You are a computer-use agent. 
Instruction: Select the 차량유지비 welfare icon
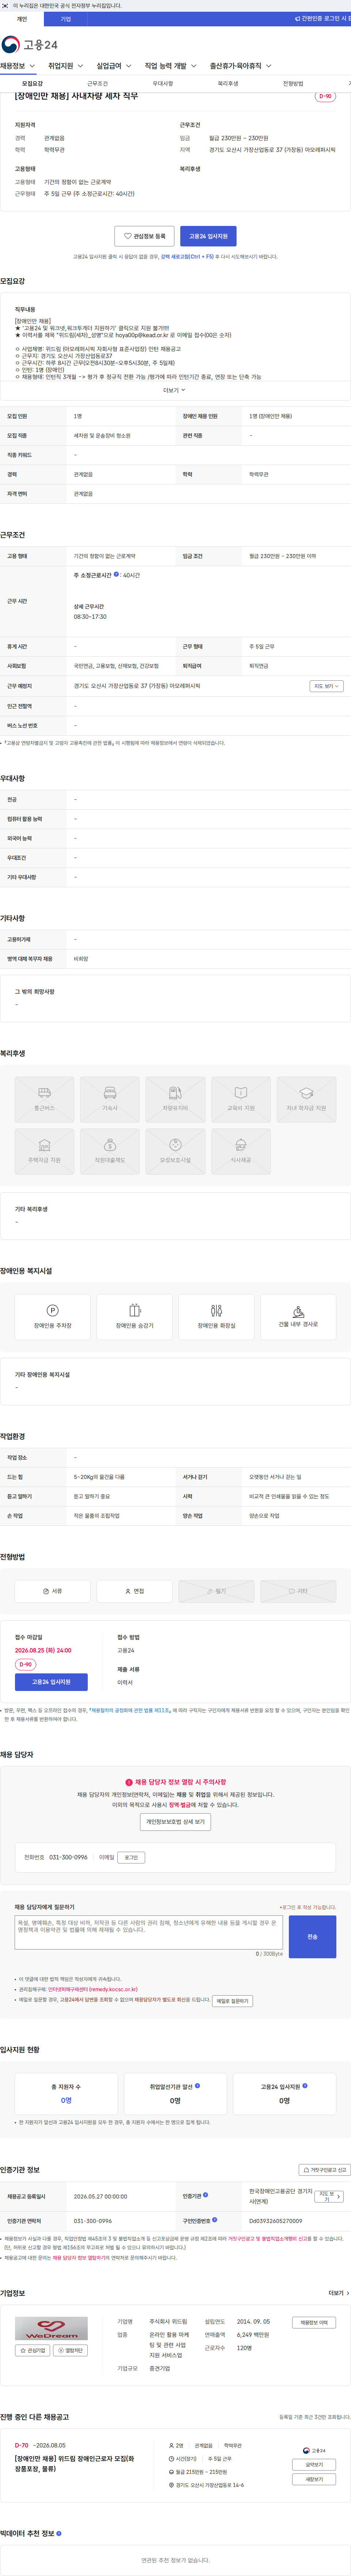pyautogui.click(x=175, y=1099)
